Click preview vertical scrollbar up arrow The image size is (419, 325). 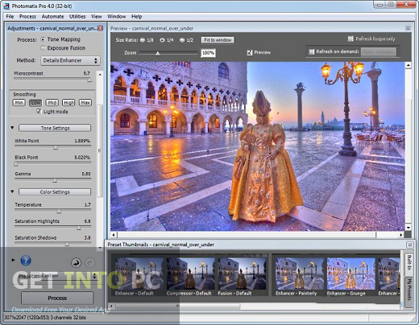click(408, 65)
